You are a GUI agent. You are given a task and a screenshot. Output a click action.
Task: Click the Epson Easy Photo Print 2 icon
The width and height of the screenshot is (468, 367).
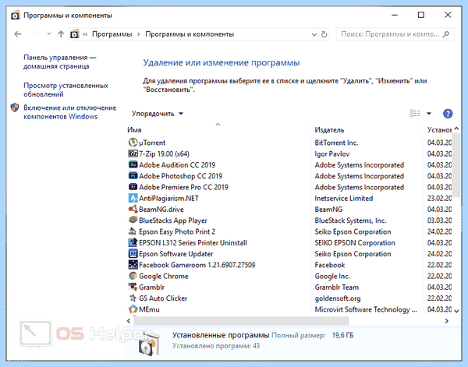tap(133, 231)
